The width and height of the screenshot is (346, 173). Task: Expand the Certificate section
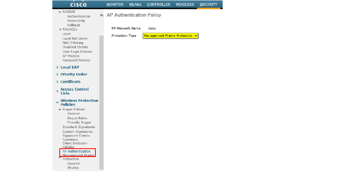point(70,82)
